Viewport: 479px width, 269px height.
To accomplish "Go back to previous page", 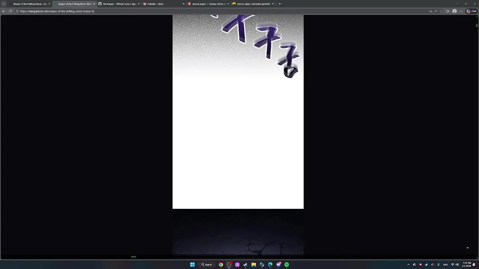I will (4, 11).
